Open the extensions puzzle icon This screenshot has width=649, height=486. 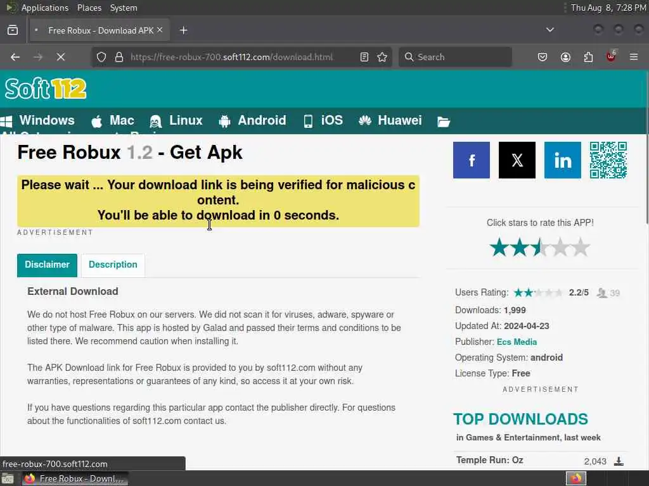point(588,57)
